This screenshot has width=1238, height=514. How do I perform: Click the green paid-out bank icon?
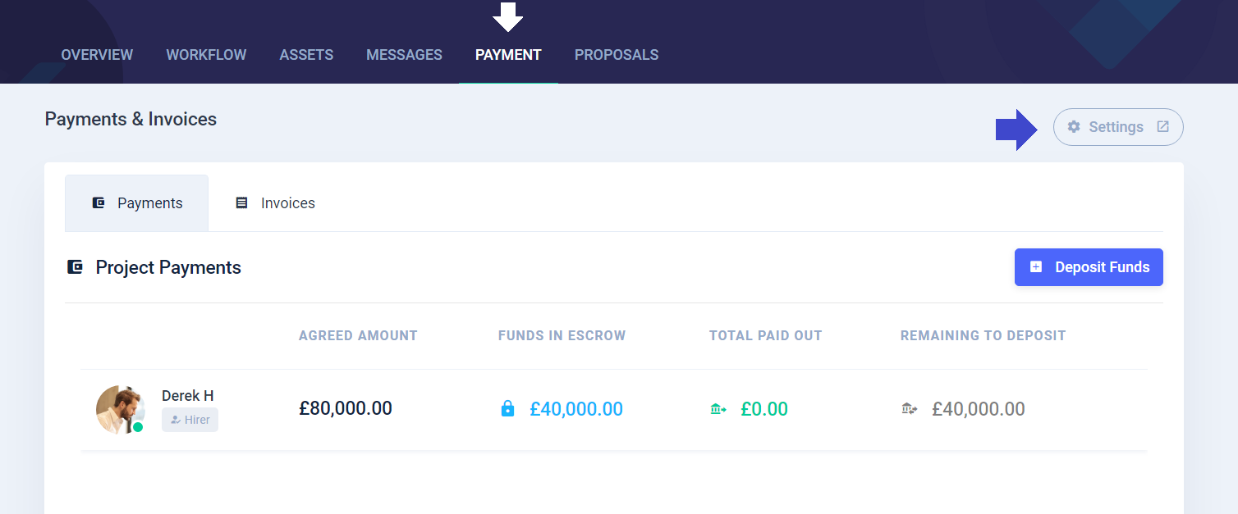(x=718, y=408)
